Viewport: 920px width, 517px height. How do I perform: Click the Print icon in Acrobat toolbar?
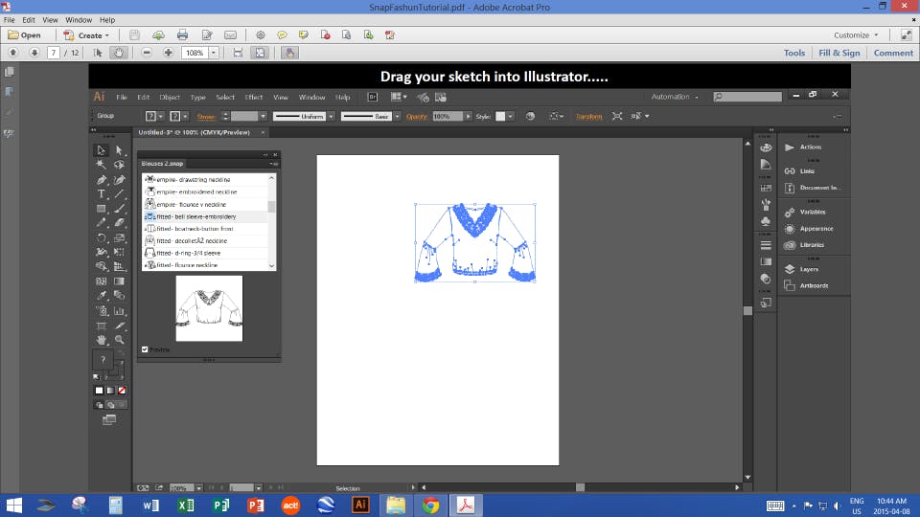[x=182, y=35]
